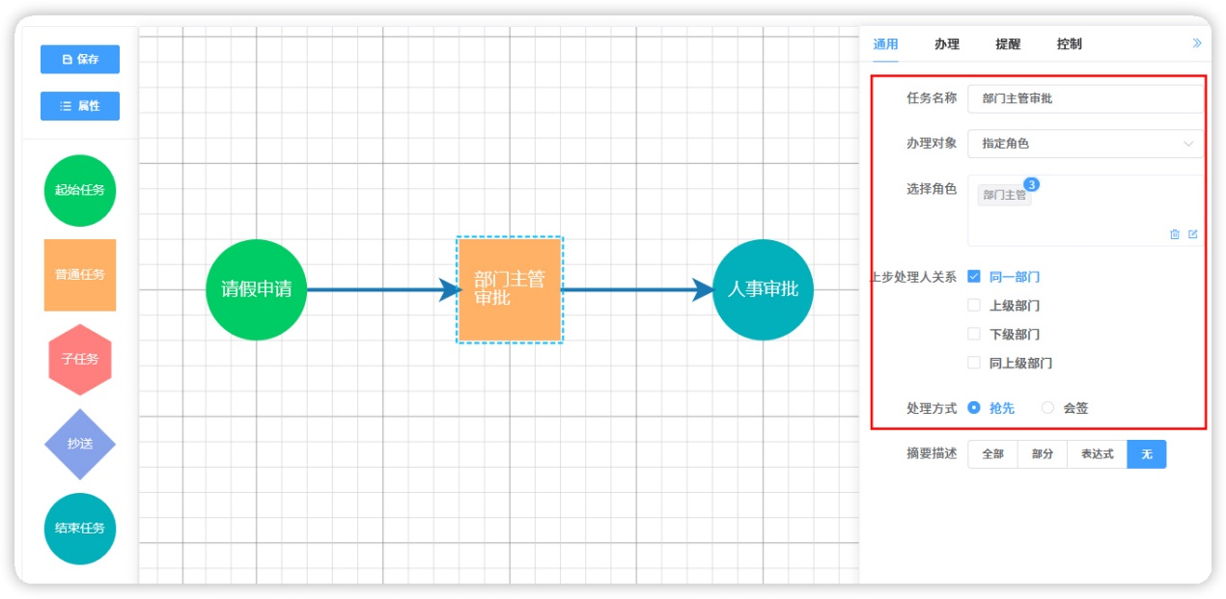Pick the 普通任务 orange square shape
Viewport: 1226px width, 599px height.
(x=80, y=275)
